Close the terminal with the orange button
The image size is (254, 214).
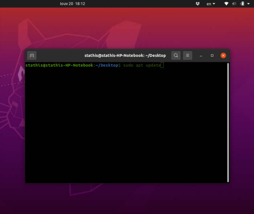224,55
